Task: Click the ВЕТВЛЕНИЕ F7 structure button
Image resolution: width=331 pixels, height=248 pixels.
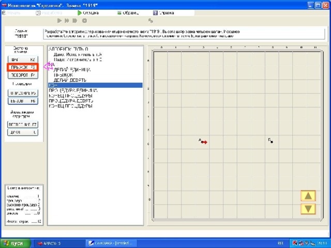Action: pos(23,125)
